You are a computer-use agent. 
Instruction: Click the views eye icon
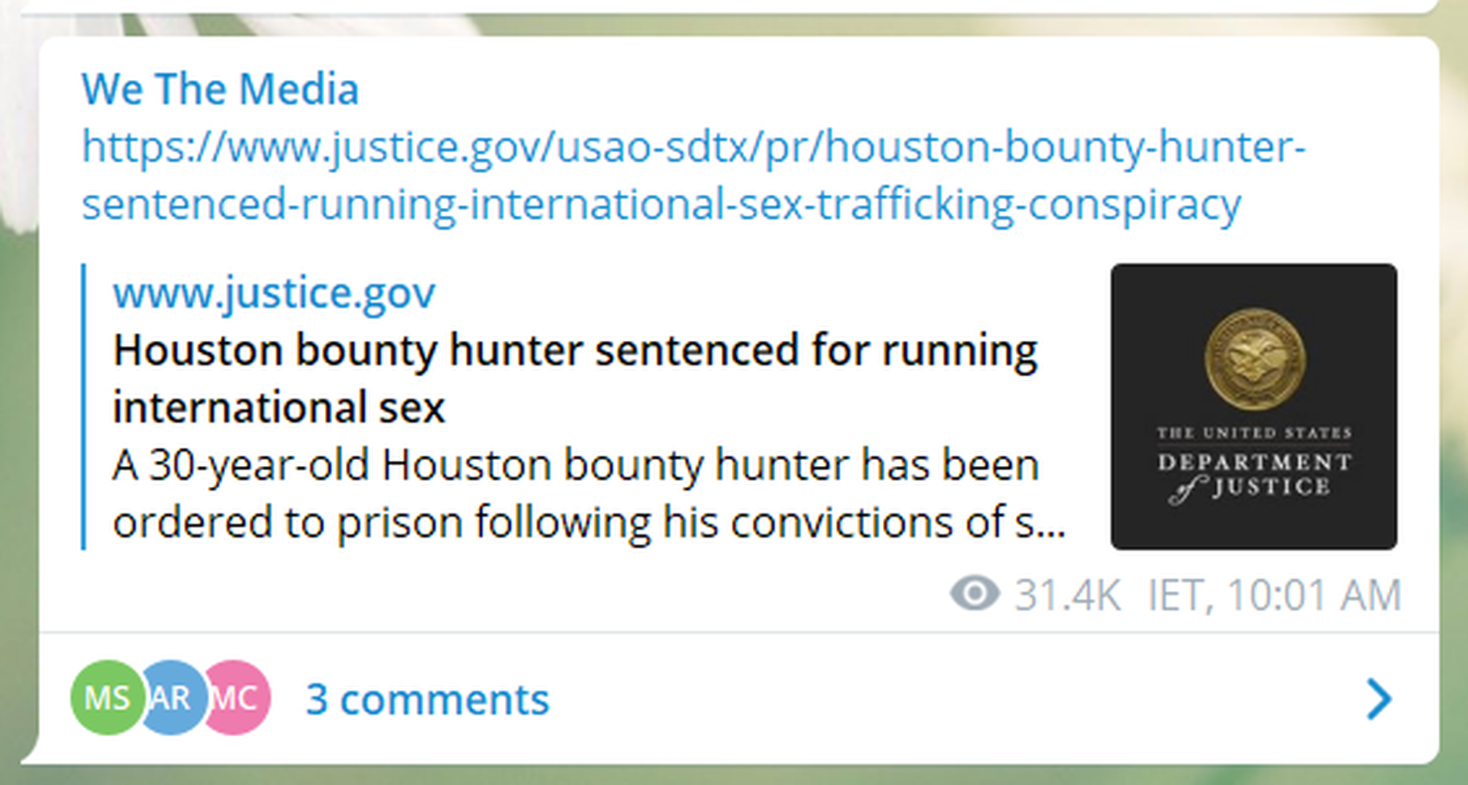975,594
